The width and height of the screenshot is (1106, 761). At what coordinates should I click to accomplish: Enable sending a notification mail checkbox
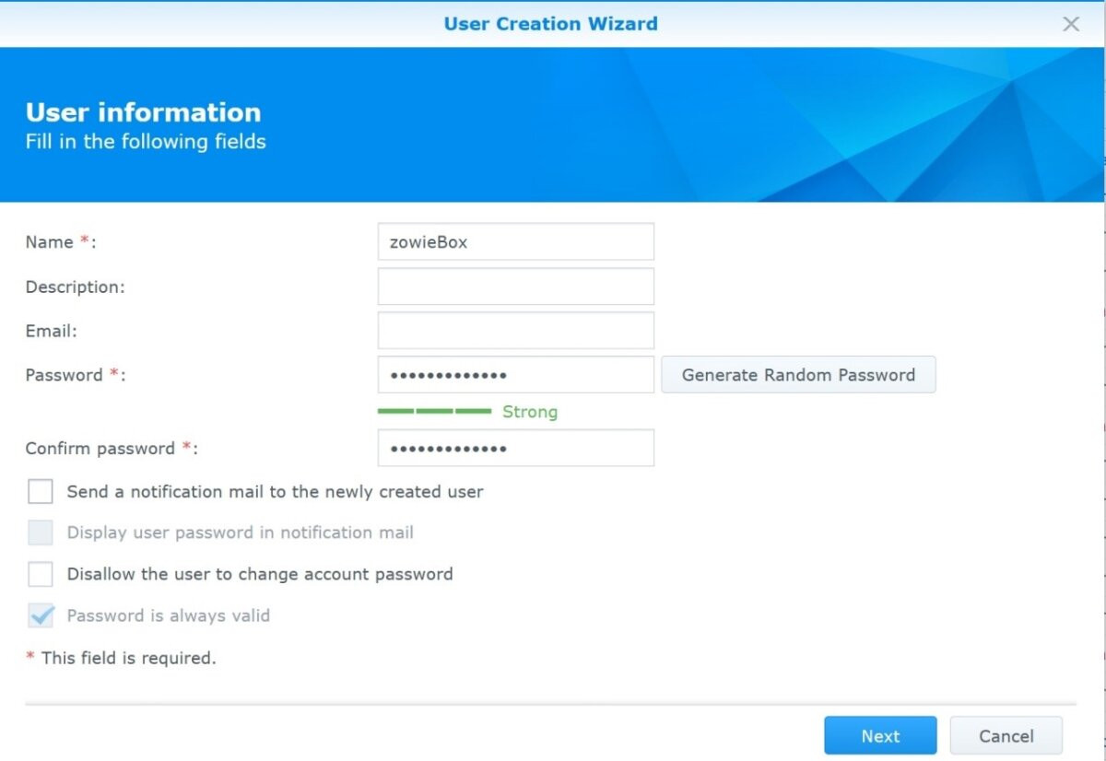[x=41, y=492]
